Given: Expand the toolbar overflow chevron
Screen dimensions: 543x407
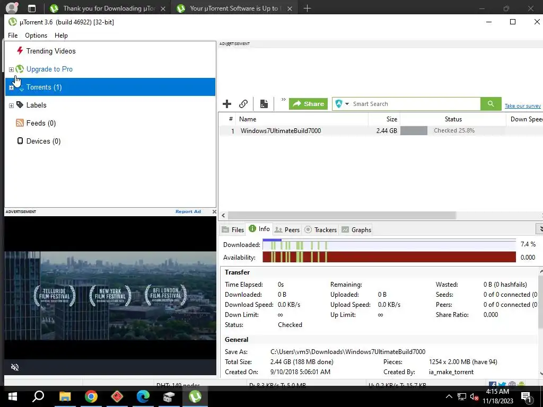Looking at the screenshot, I should coord(283,100).
